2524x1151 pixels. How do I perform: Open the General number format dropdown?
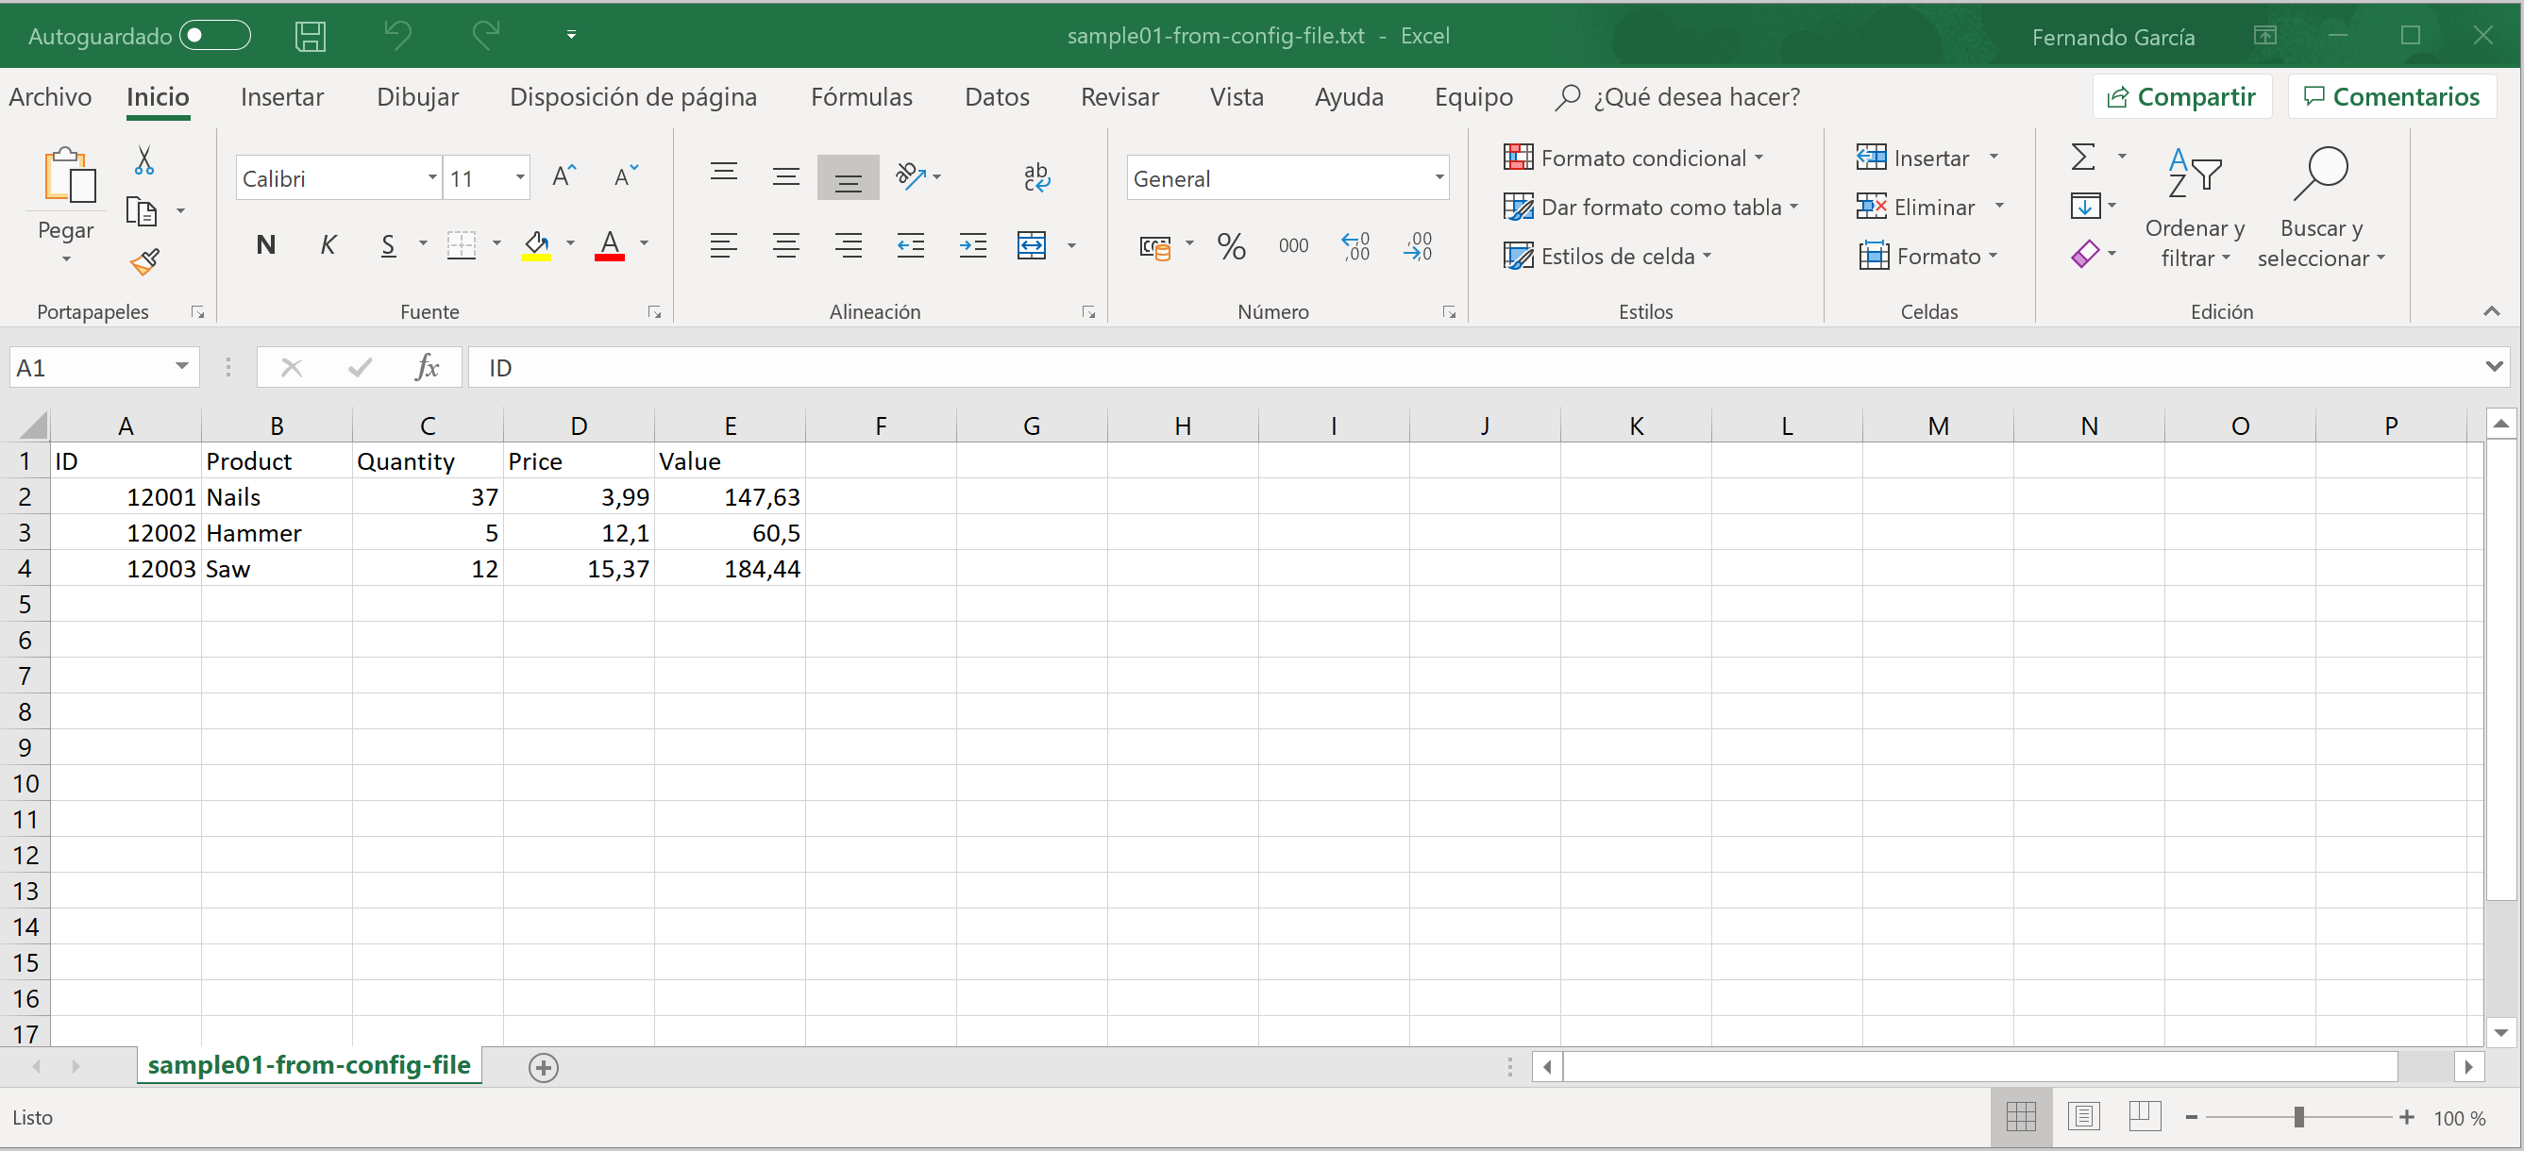pyautogui.click(x=1439, y=178)
